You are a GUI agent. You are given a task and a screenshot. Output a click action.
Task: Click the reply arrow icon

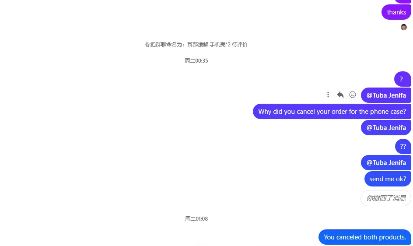pos(340,95)
